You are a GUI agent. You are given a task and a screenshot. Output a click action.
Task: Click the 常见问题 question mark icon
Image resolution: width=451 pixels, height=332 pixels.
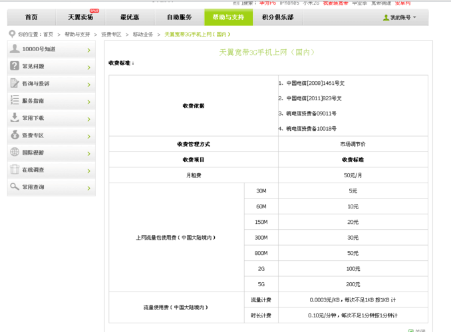[x=15, y=66]
